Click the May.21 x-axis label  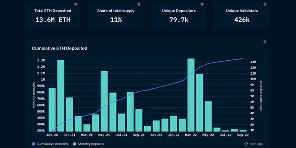(x=104, y=135)
